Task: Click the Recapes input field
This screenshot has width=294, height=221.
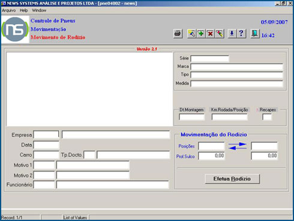Action: [x=267, y=117]
